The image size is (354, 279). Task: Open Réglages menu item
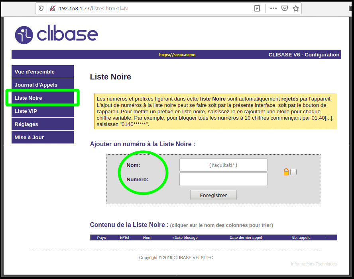click(x=43, y=124)
